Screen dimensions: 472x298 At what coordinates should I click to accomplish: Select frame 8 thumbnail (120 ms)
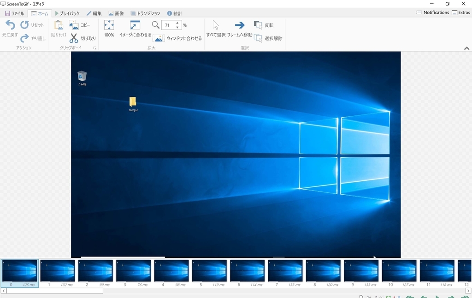tap(323, 273)
